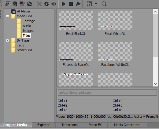
Task: Click the Ctrl+1 quick tag label
Action: point(62,101)
